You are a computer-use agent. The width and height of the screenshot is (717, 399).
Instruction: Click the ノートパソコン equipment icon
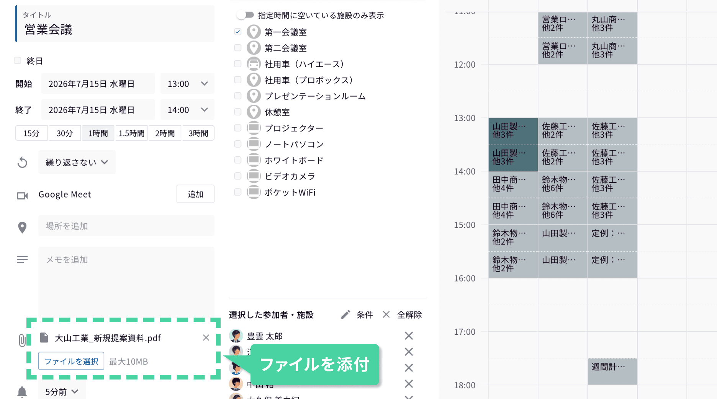(254, 144)
